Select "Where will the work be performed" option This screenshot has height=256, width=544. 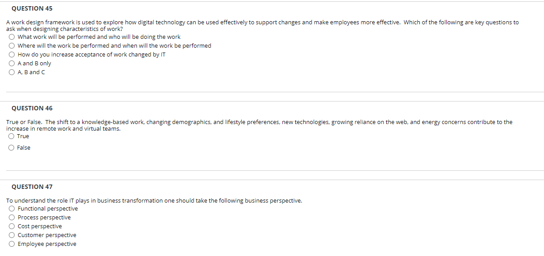pyautogui.click(x=11, y=45)
